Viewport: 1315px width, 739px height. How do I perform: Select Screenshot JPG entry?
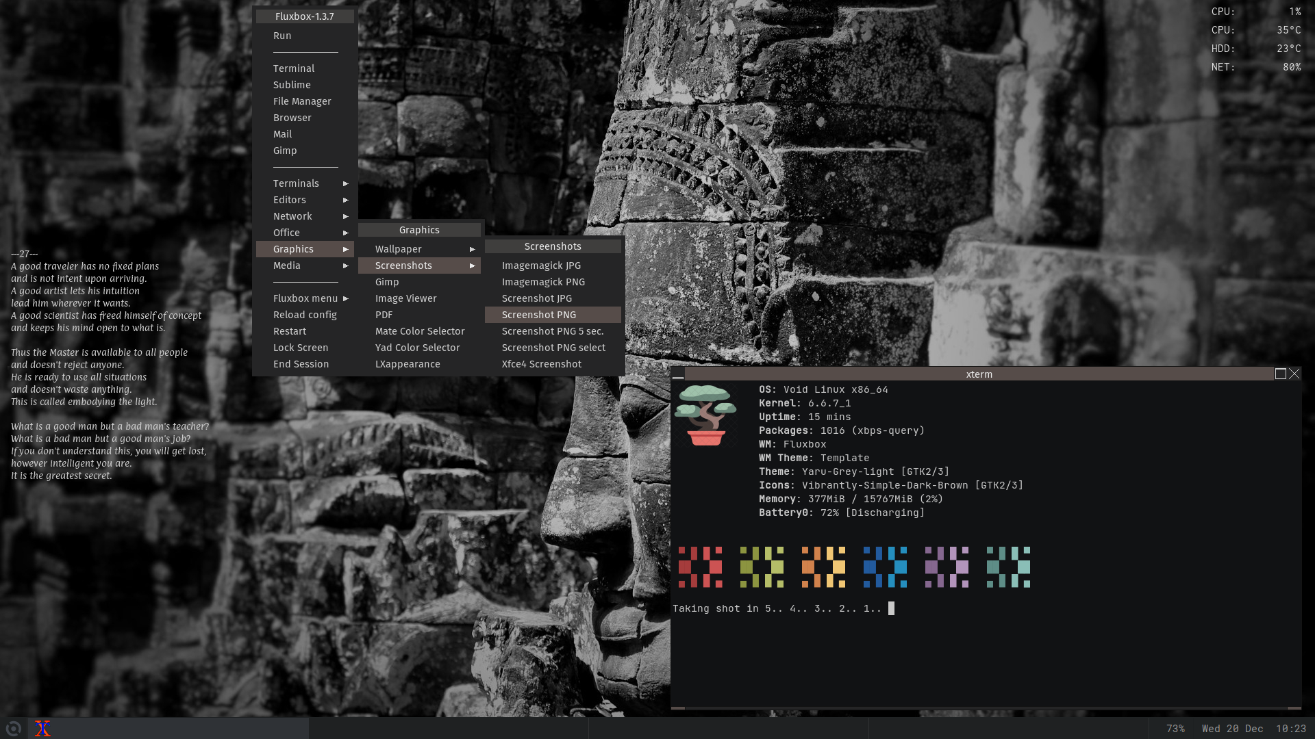coord(553,298)
